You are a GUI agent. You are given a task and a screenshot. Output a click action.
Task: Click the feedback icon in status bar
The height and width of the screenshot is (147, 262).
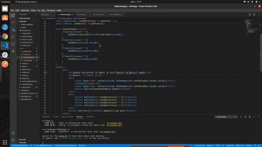click(255, 145)
